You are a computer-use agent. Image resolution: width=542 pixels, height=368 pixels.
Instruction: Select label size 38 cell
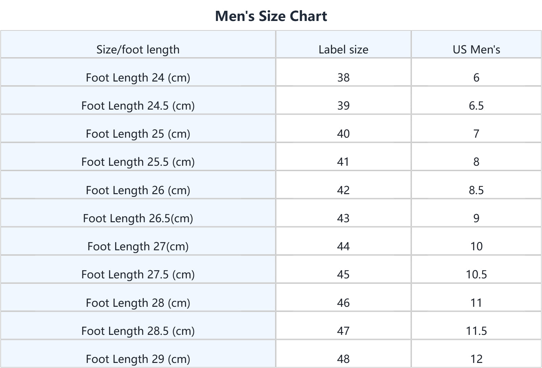tap(343, 77)
